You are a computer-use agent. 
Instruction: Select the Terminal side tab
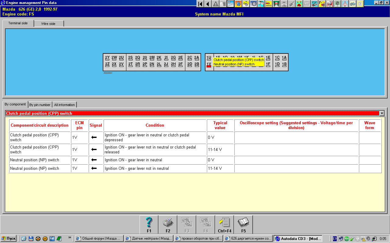(18, 23)
